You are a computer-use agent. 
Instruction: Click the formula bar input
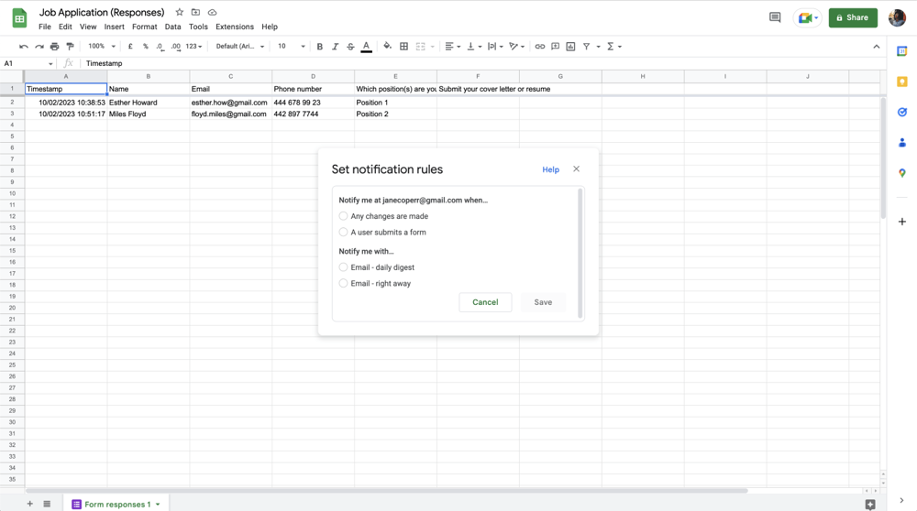click(x=458, y=63)
